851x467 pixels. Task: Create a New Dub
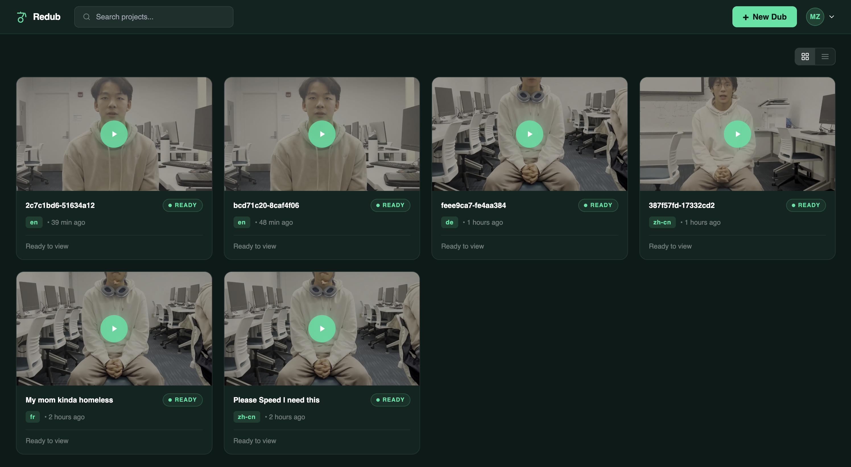(x=764, y=17)
